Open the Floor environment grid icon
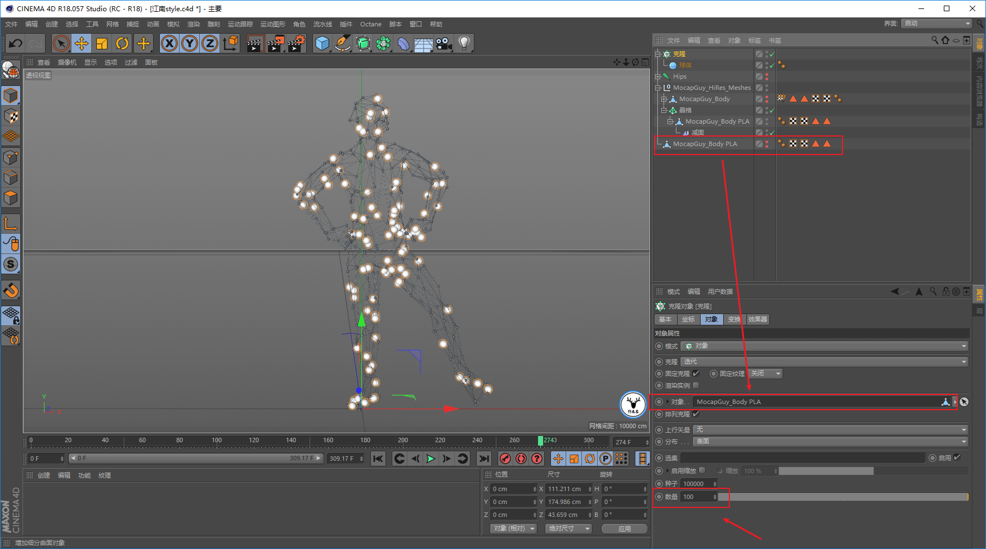Screen dimensions: 986x549 [423, 43]
